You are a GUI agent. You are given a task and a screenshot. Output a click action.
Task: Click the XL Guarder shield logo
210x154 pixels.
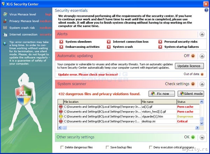[24, 95]
